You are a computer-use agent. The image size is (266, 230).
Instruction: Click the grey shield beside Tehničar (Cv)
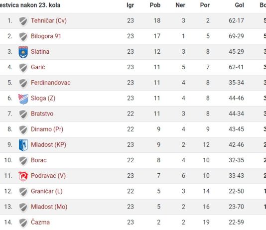(23, 21)
